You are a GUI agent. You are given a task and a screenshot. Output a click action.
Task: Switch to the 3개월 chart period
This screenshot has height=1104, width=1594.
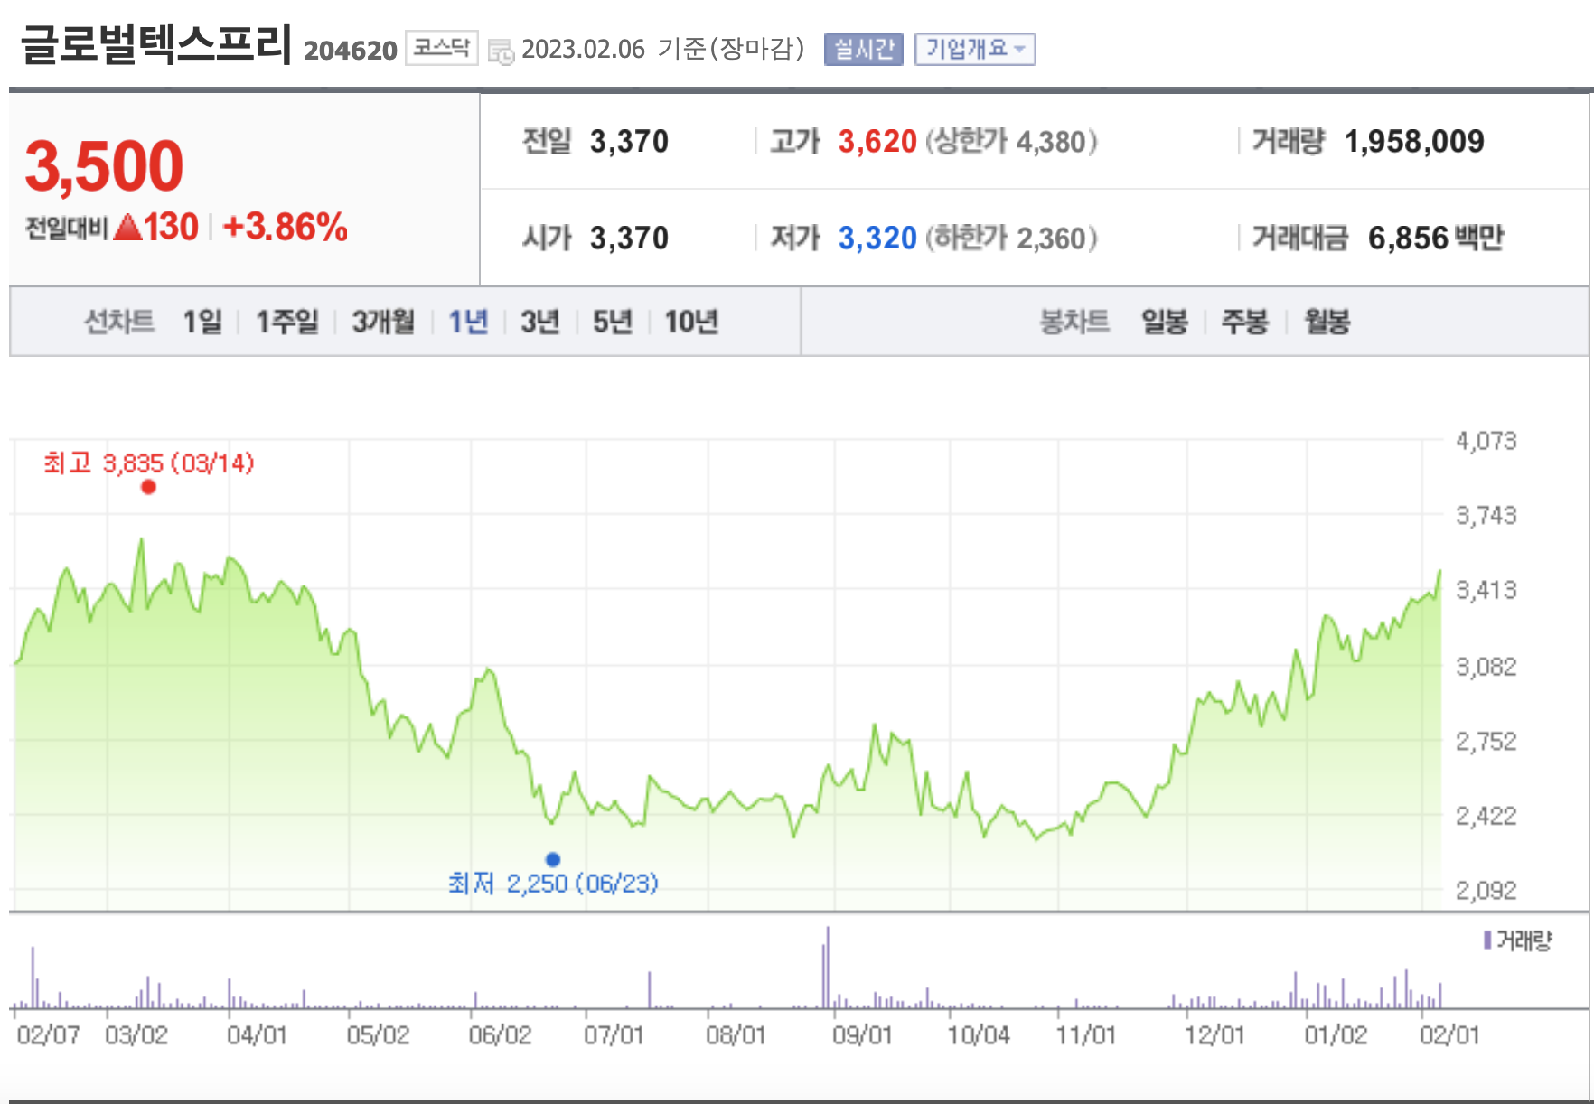pyautogui.click(x=383, y=322)
